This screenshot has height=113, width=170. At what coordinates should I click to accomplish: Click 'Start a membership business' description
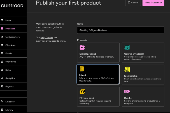tap(143, 80)
